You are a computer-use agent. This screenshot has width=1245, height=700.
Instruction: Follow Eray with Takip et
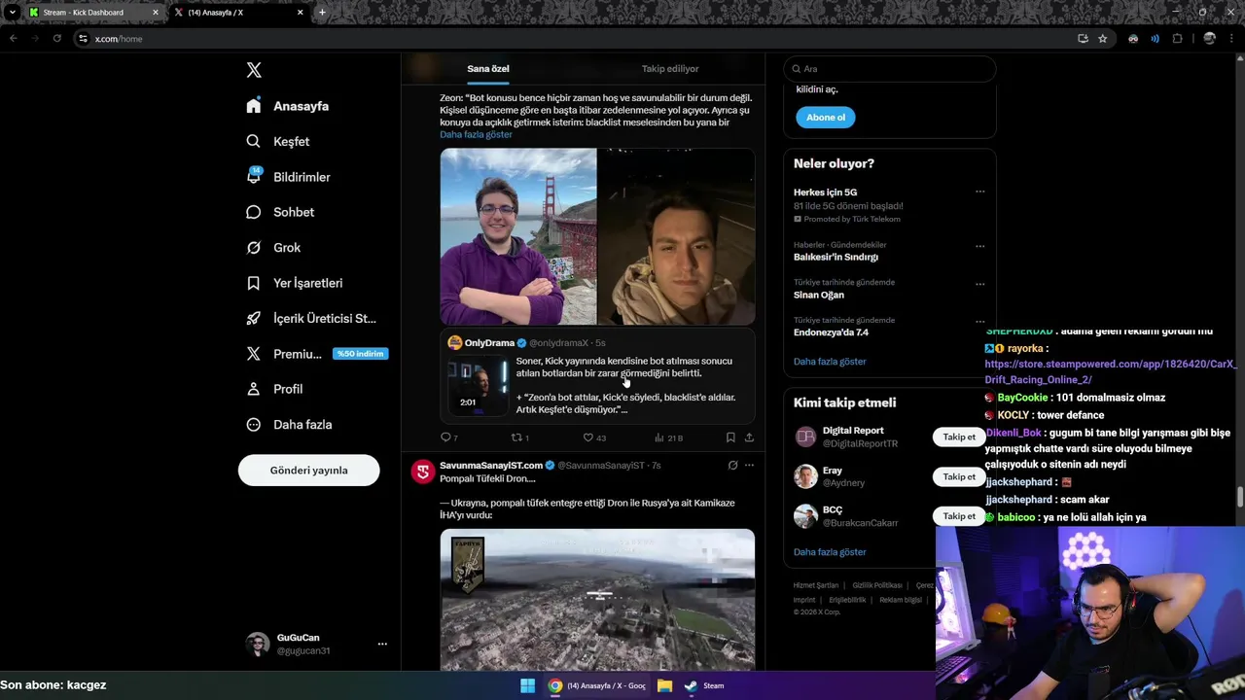click(x=959, y=476)
